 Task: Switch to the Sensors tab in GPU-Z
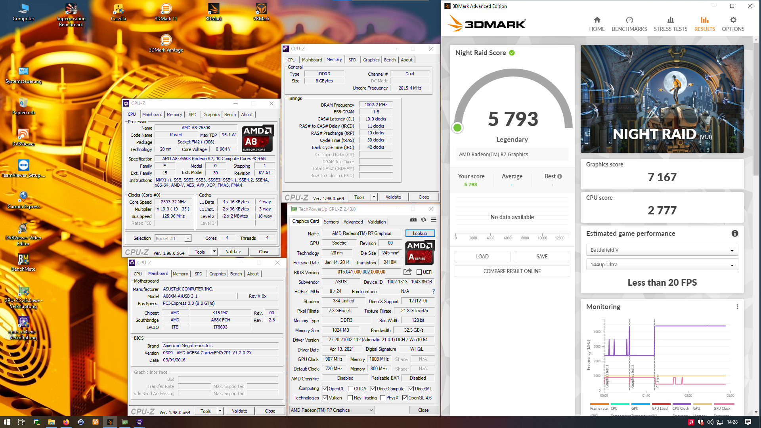click(x=331, y=222)
